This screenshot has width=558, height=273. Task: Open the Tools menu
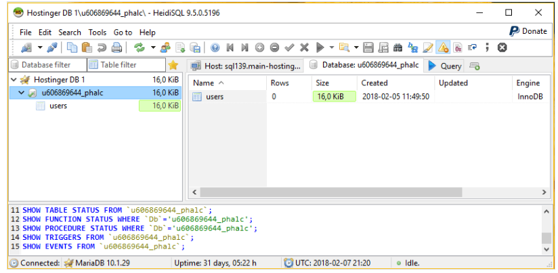click(98, 33)
